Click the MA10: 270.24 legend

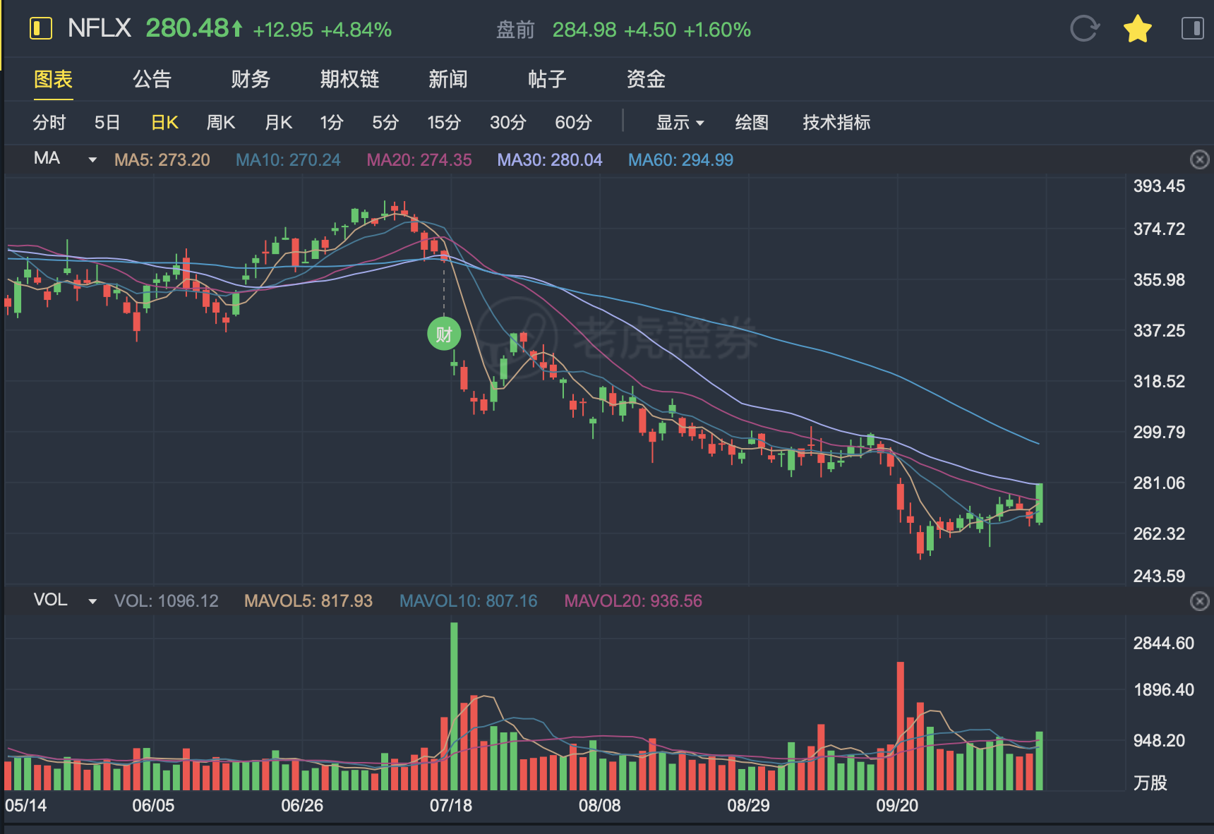click(x=288, y=160)
